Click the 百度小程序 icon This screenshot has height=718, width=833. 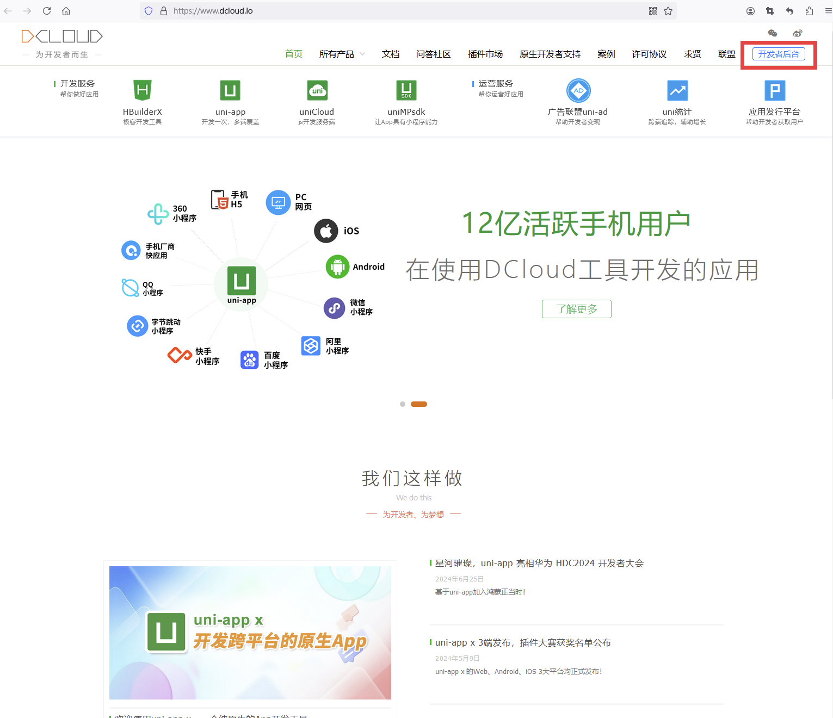click(x=250, y=360)
